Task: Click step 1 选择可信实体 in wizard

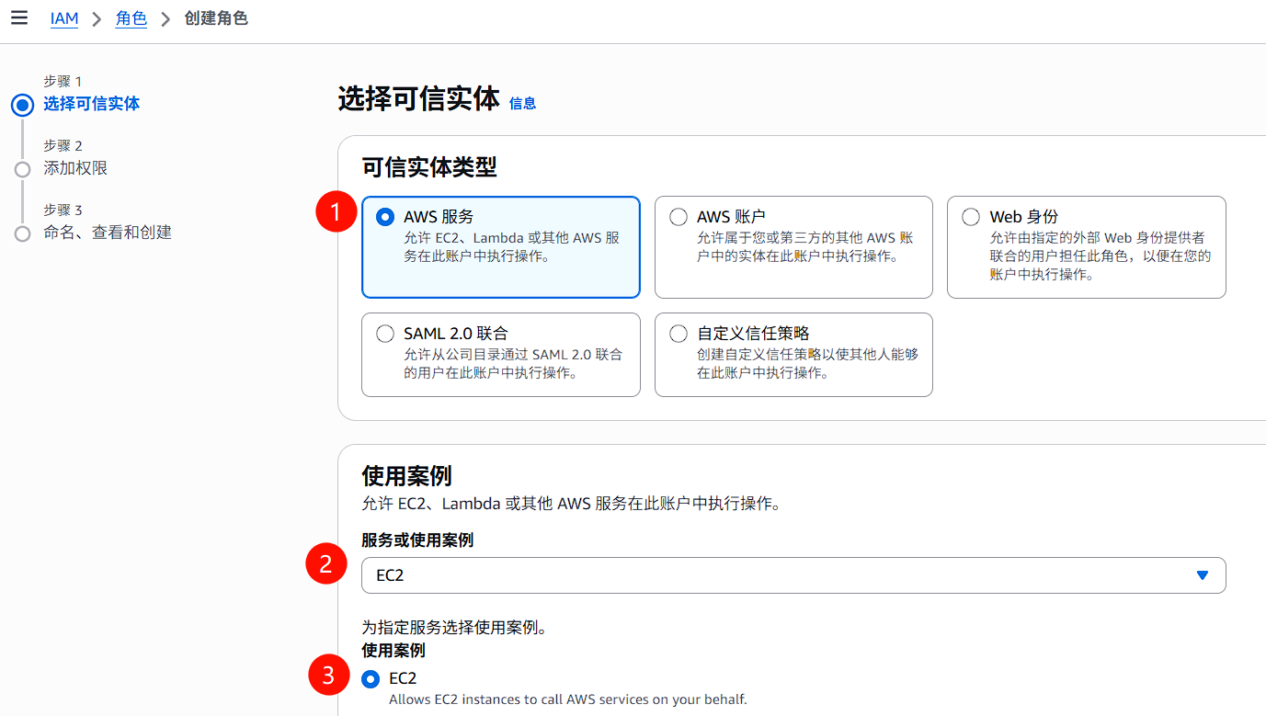Action: [x=91, y=104]
